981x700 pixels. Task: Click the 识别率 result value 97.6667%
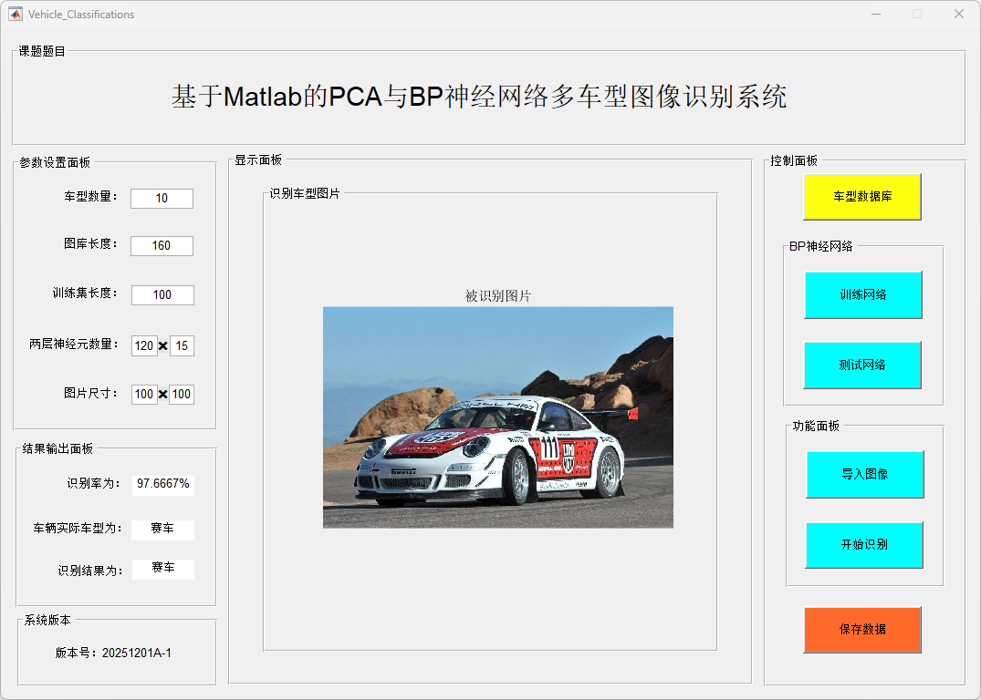coord(163,484)
